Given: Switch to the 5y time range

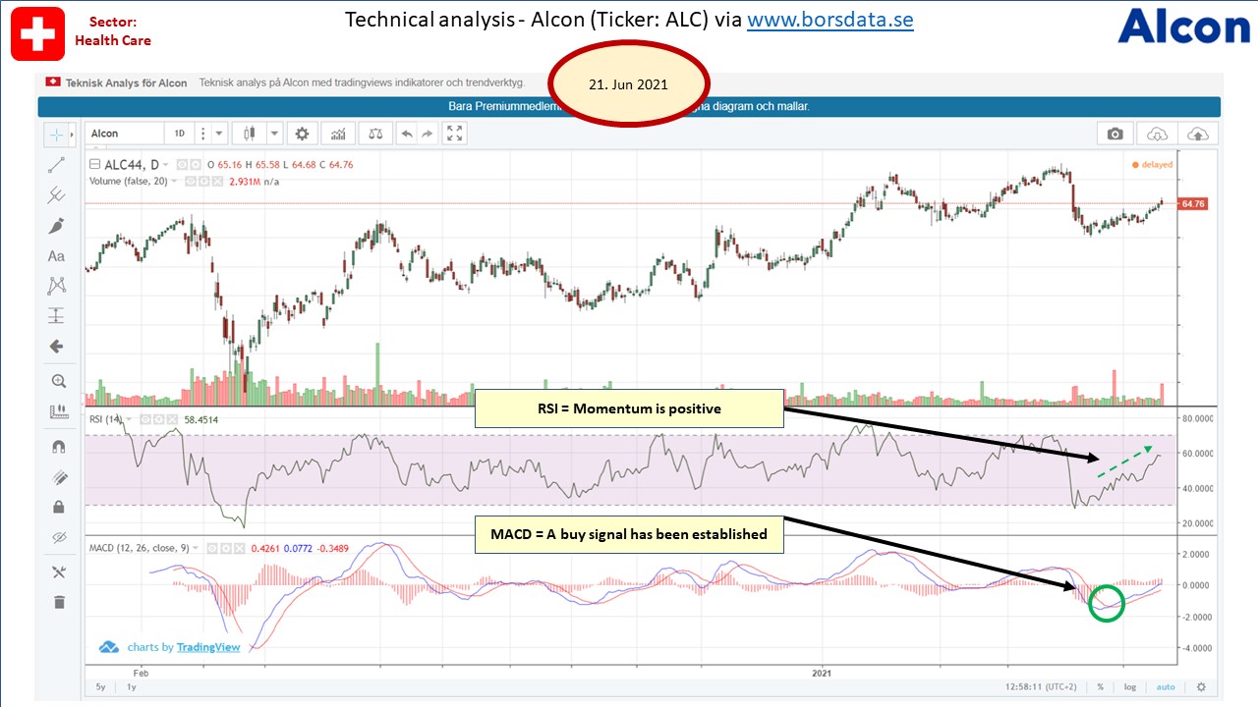Looking at the screenshot, I should pos(100,687).
